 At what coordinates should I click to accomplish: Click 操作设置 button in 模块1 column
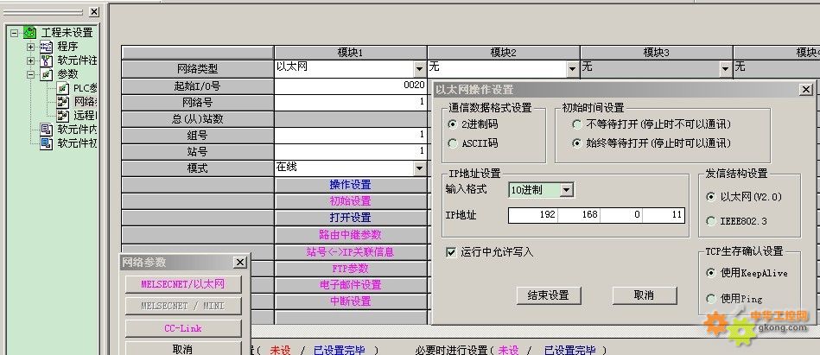351,185
